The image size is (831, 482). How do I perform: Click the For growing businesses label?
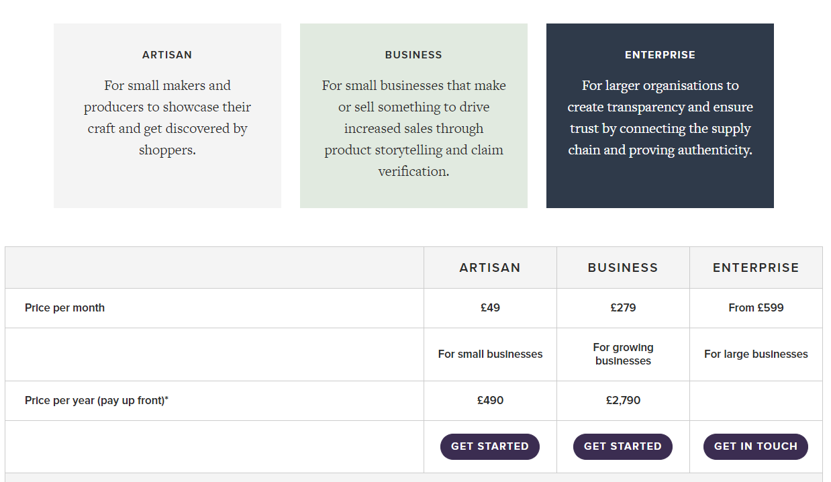[622, 354]
